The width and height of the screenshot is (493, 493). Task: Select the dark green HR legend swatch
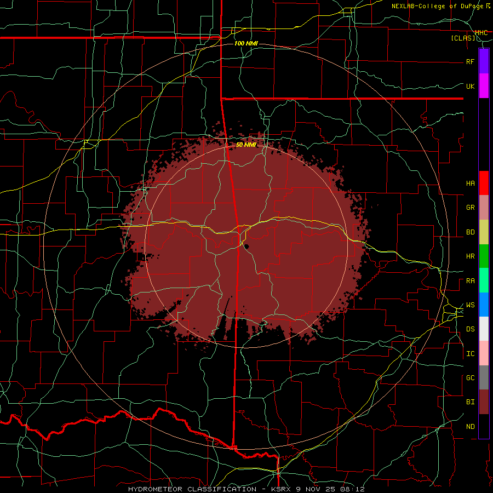[484, 256]
